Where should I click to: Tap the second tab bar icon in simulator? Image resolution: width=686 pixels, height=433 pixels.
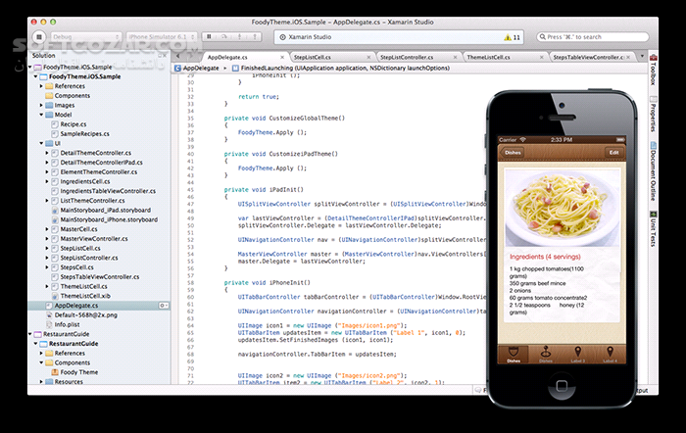tap(546, 355)
